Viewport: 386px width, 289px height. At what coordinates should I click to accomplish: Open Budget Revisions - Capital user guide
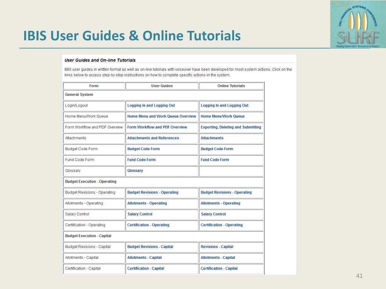[x=150, y=247]
